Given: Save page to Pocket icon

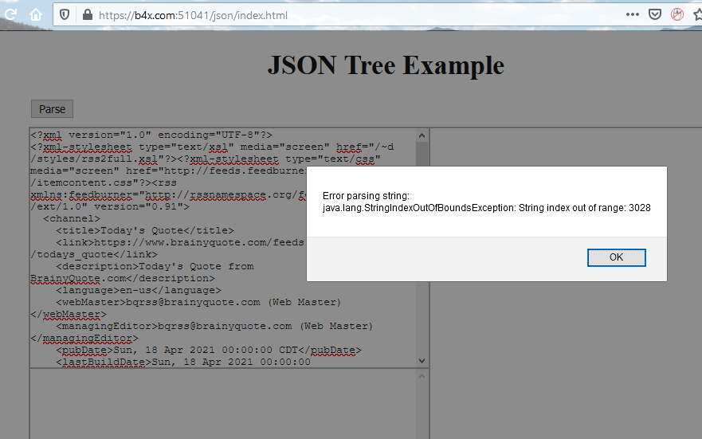Looking at the screenshot, I should 654,15.
